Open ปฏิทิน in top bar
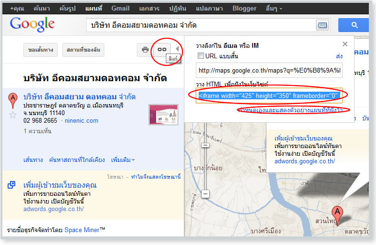This screenshot has height=245, width=376. 177,9
